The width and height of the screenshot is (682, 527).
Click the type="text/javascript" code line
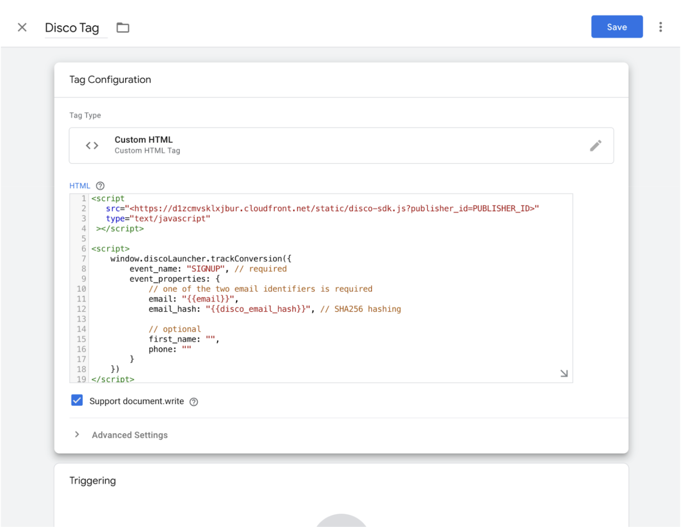pos(158,218)
